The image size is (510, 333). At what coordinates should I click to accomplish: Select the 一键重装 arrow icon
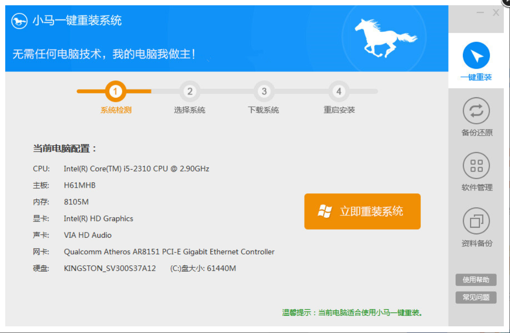476,55
